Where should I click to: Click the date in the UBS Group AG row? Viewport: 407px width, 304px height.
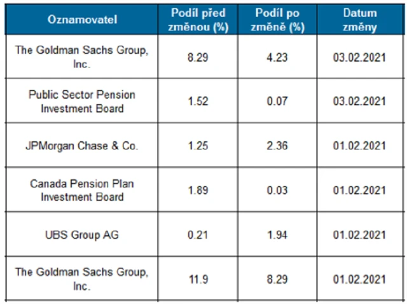[359, 235]
